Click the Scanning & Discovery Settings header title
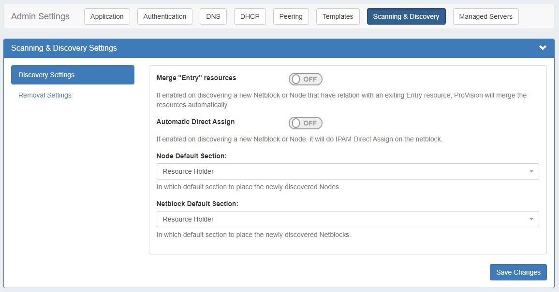This screenshot has width=559, height=292. pos(64,48)
